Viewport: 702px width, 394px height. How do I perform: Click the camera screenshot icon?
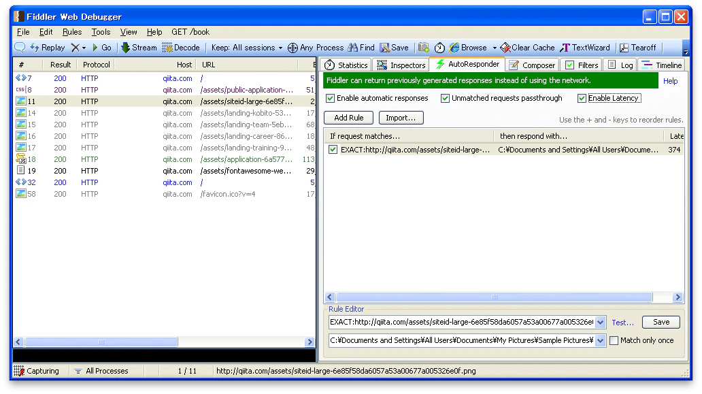click(x=424, y=48)
